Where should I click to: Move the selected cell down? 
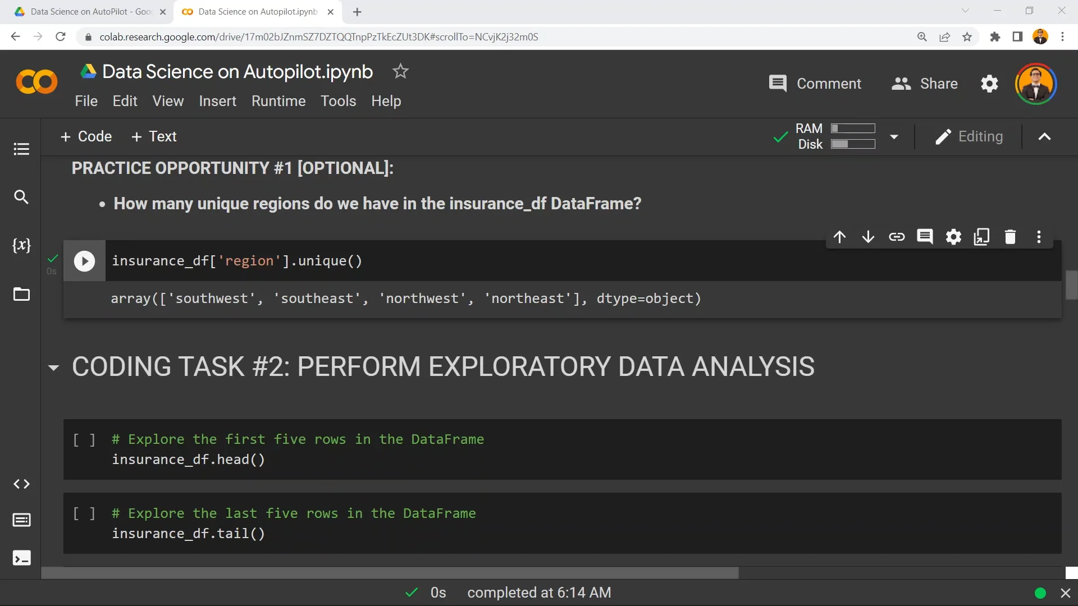click(868, 237)
